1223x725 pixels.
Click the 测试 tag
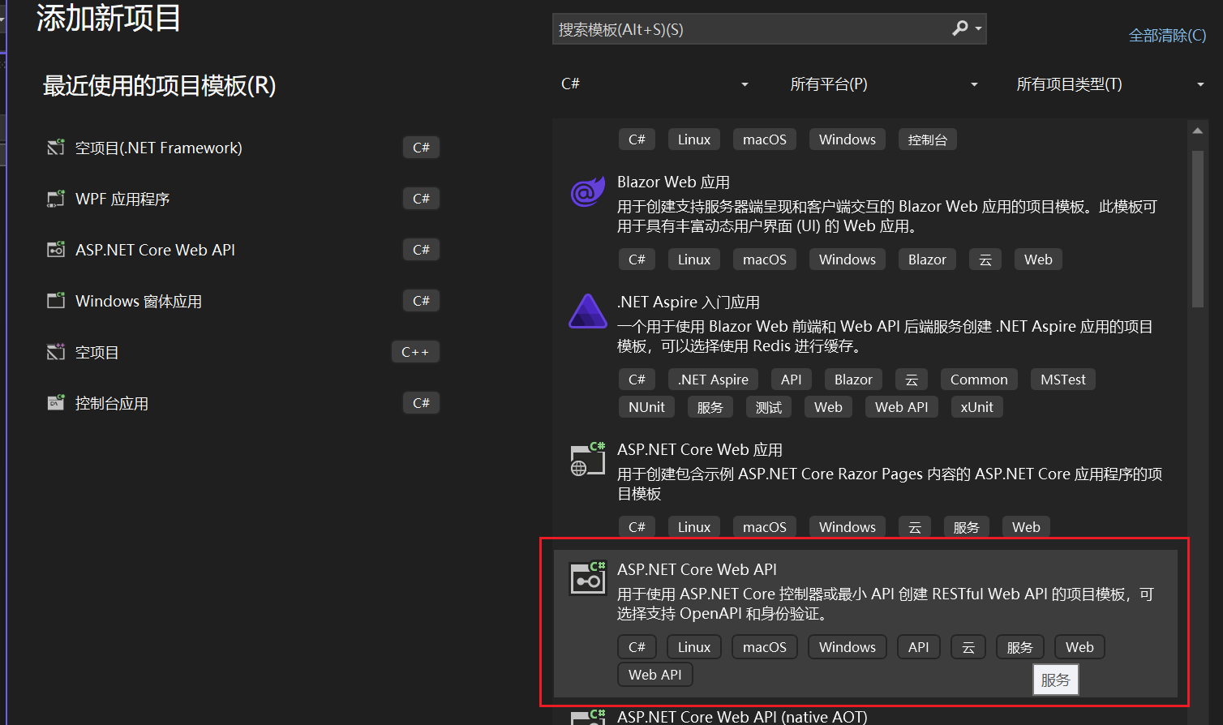click(x=769, y=407)
